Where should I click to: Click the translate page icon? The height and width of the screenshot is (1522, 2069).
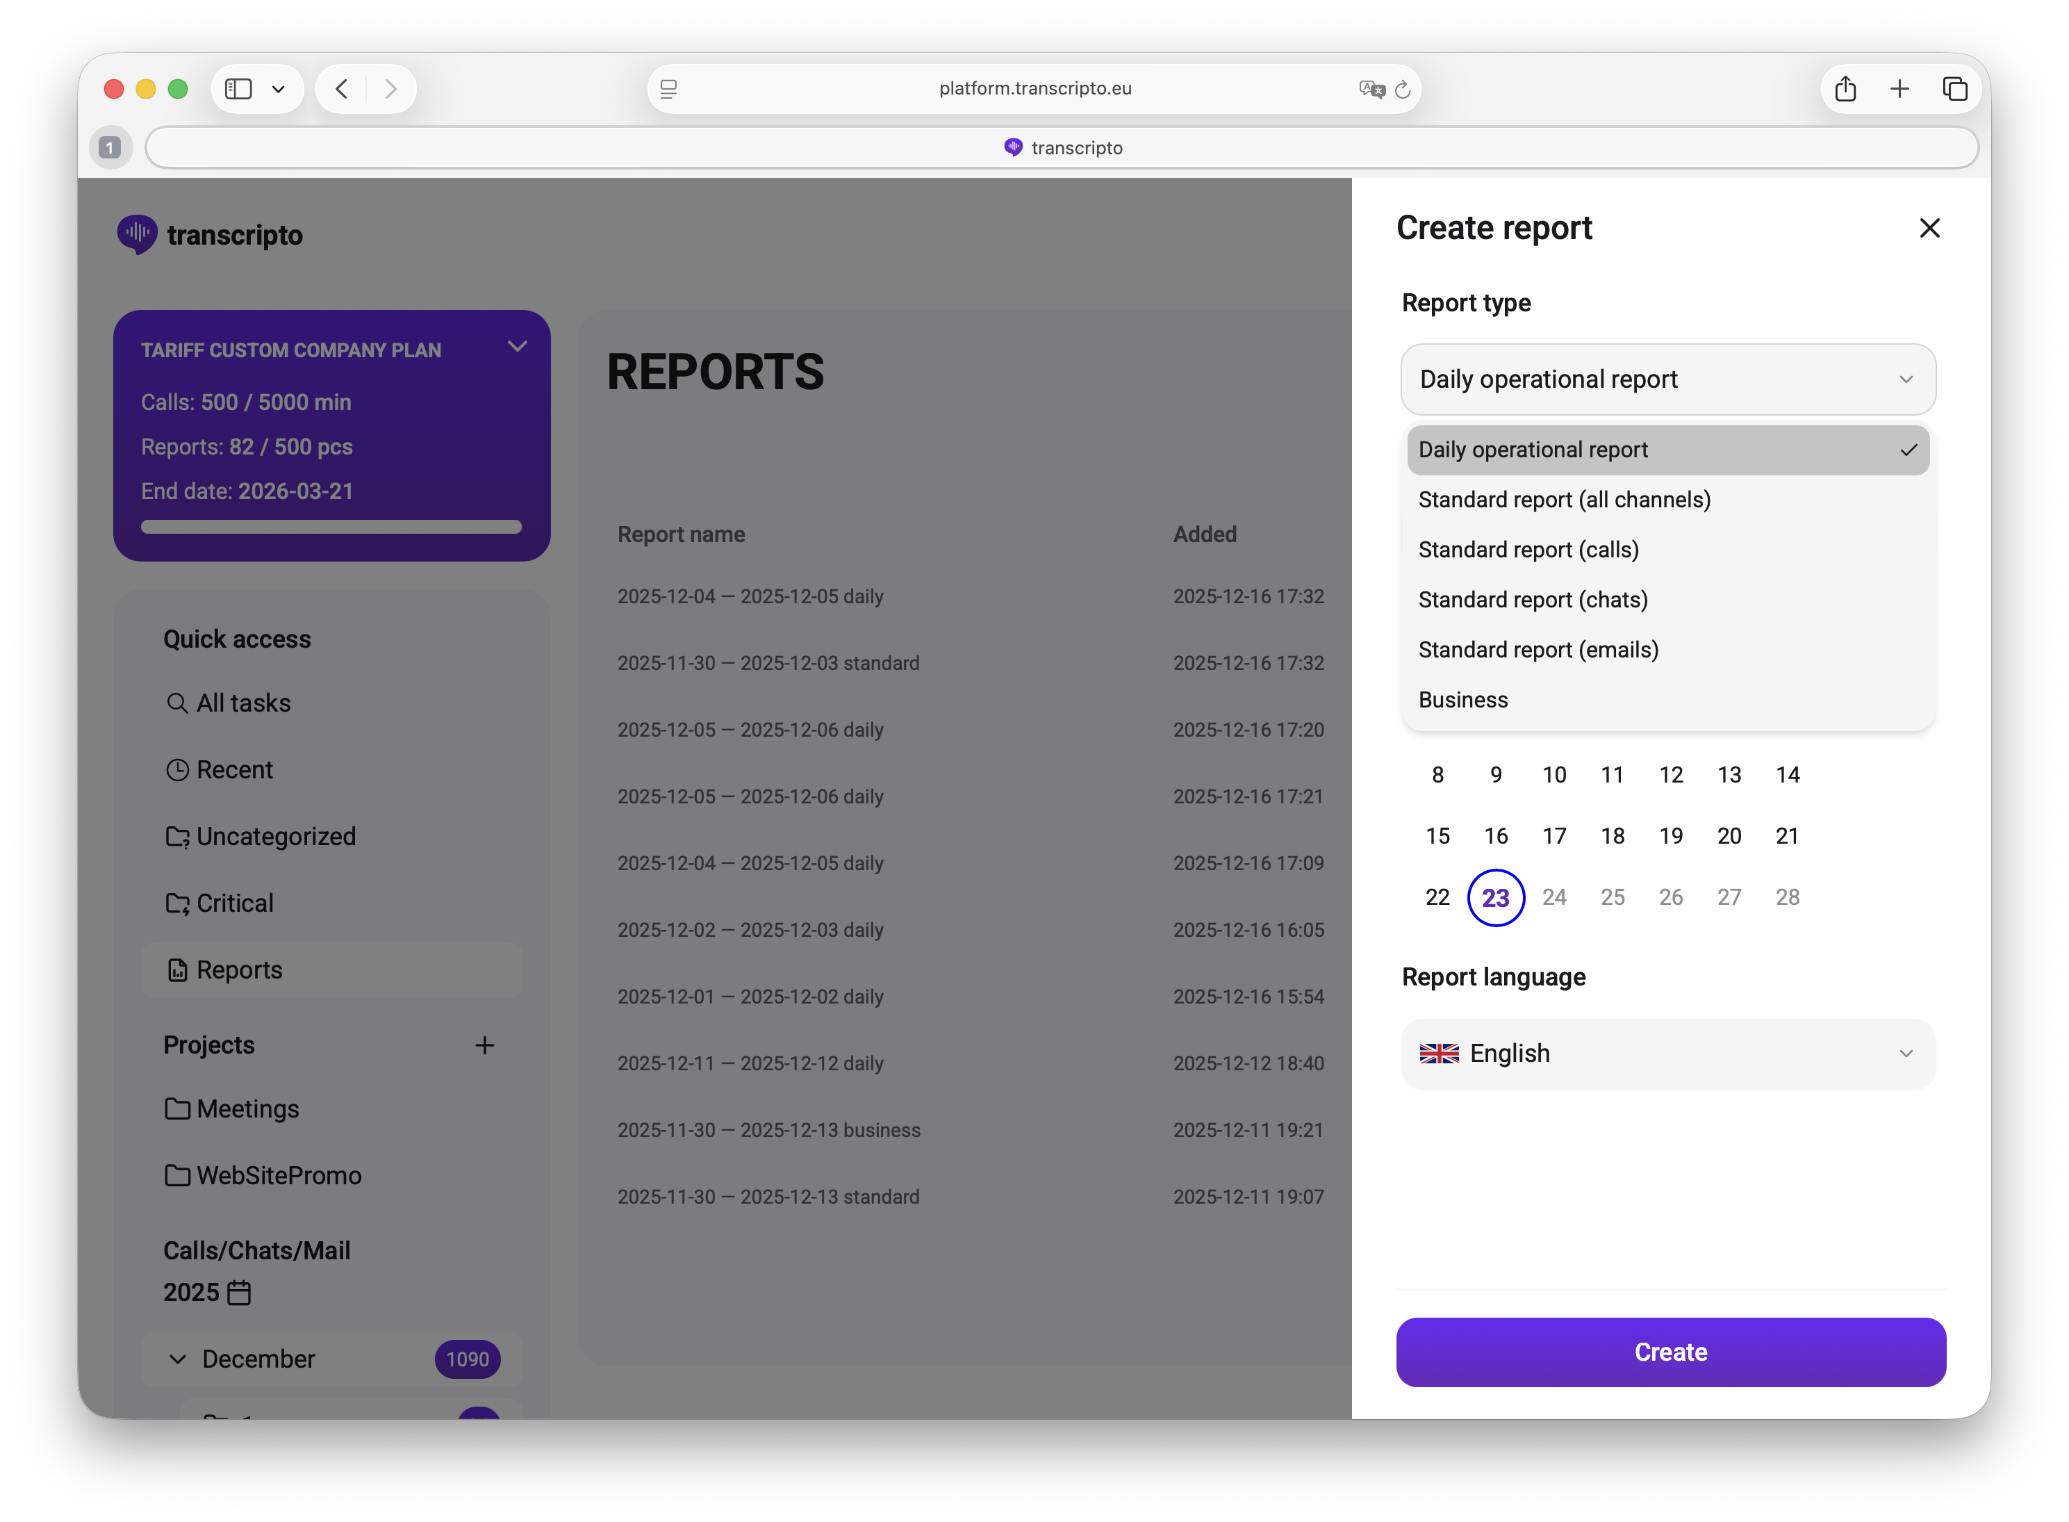click(x=1371, y=90)
